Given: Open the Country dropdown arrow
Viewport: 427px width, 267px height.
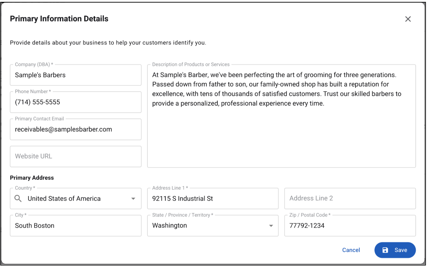Looking at the screenshot, I should tap(133, 199).
